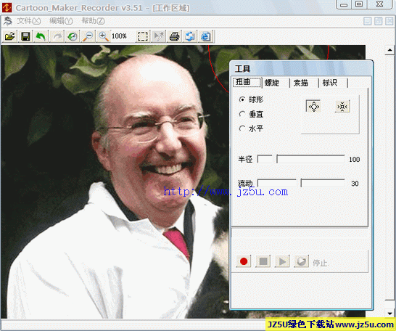The height and width of the screenshot is (331, 396).
Task: Select the shrink distortion mode icon
Action: click(342, 107)
